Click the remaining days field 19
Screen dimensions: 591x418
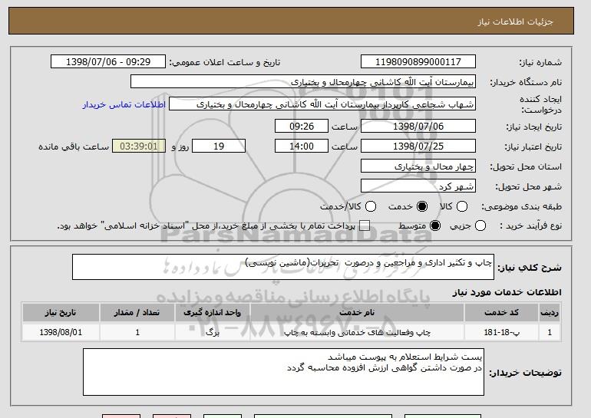[x=219, y=146]
